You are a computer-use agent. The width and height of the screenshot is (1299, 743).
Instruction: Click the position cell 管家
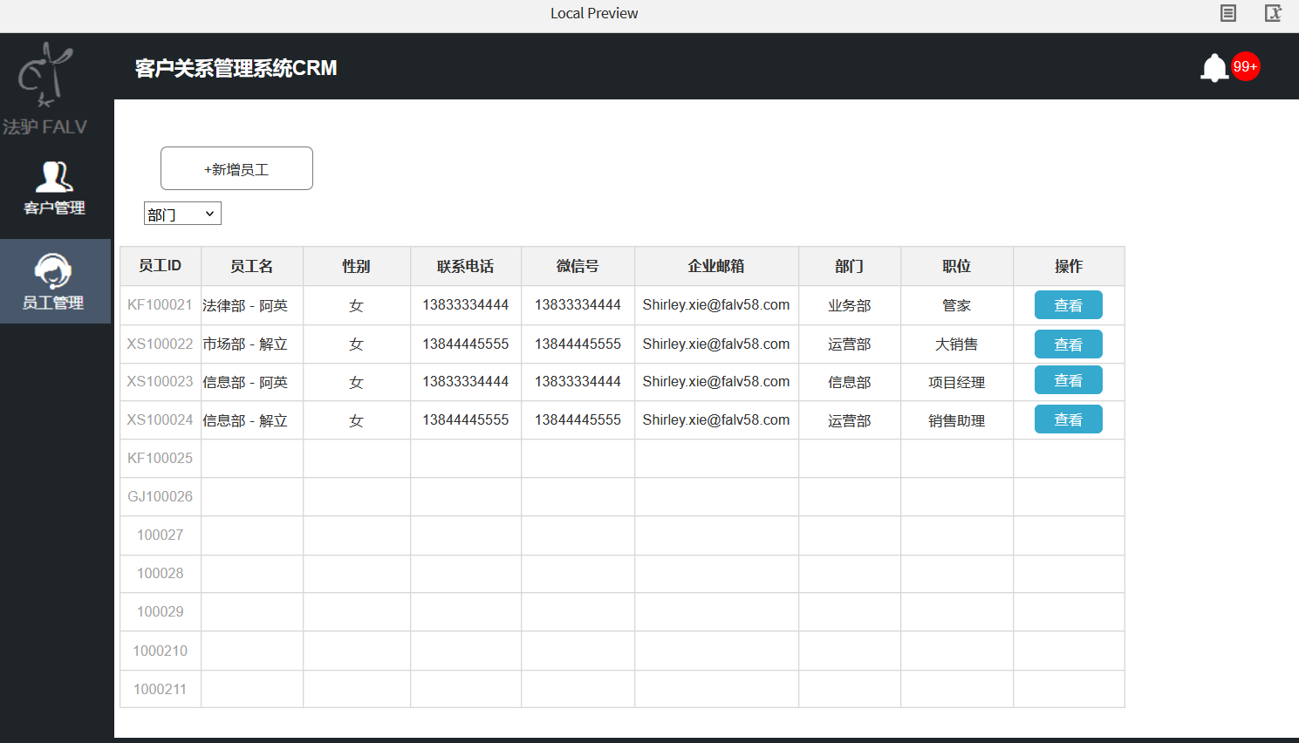coord(957,305)
